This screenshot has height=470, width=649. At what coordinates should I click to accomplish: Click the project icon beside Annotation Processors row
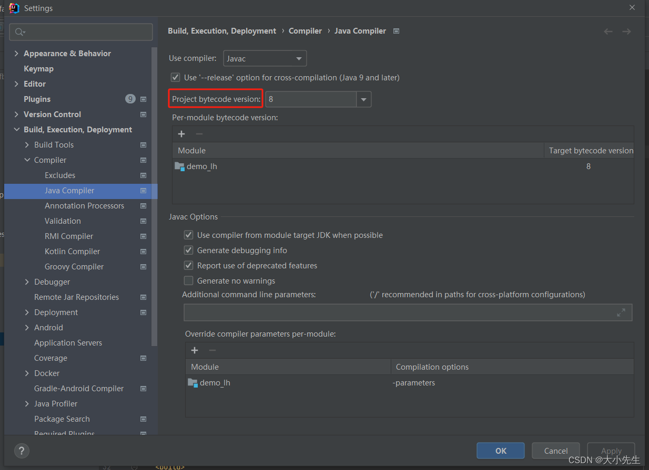pyautogui.click(x=143, y=206)
